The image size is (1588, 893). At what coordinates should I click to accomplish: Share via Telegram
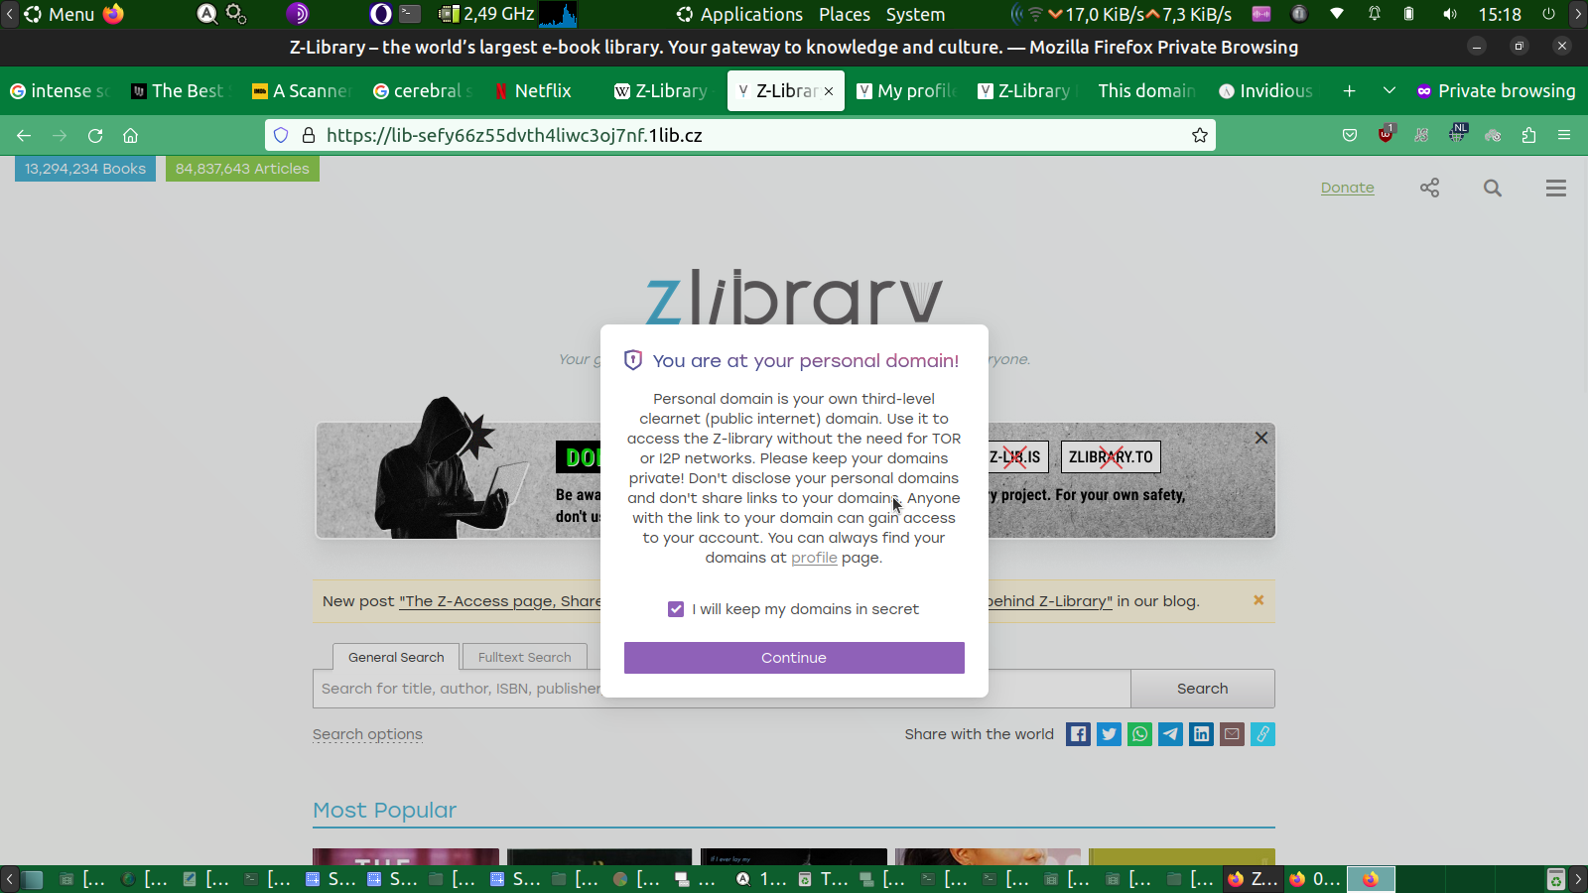(x=1170, y=734)
